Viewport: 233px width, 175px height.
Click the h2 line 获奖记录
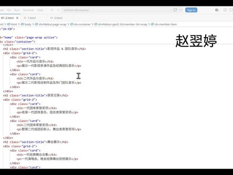(36, 95)
